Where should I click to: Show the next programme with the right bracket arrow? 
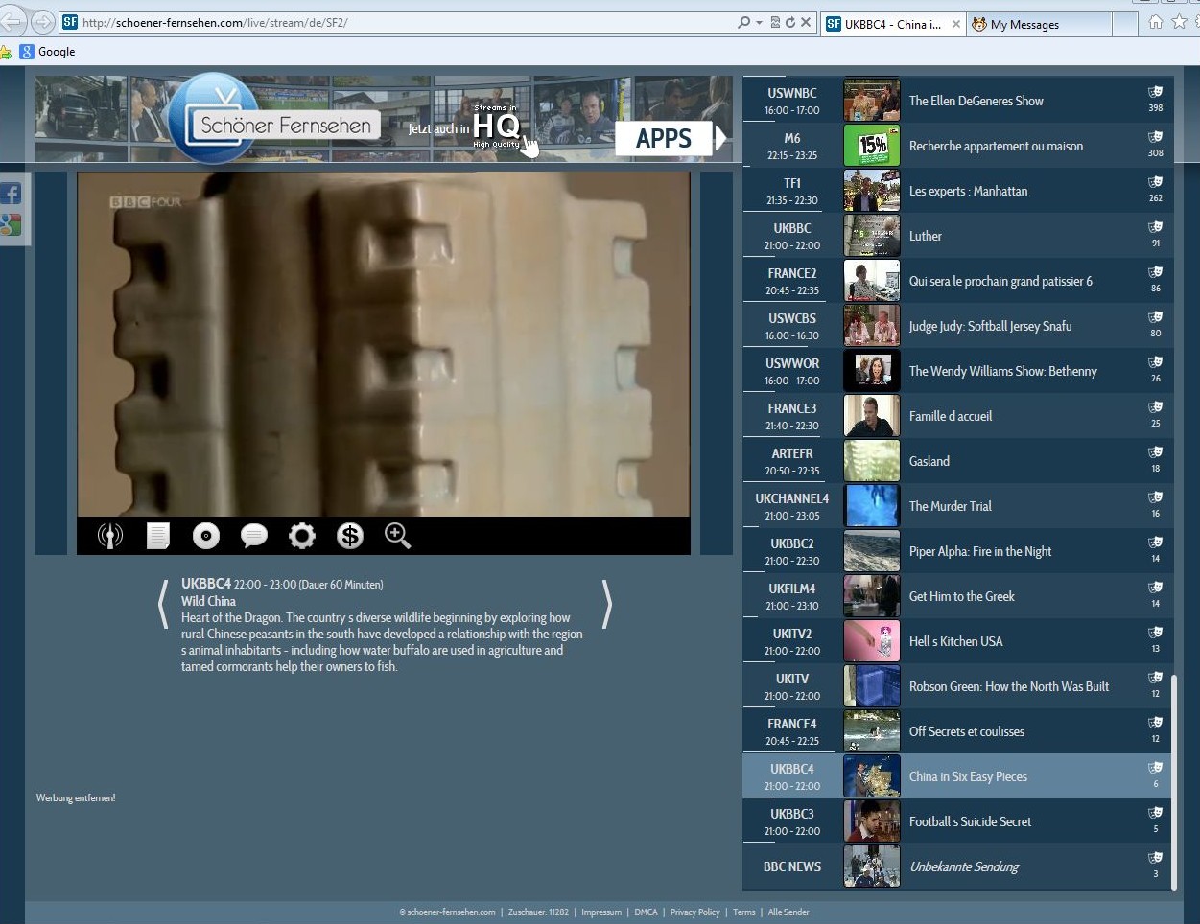point(606,604)
